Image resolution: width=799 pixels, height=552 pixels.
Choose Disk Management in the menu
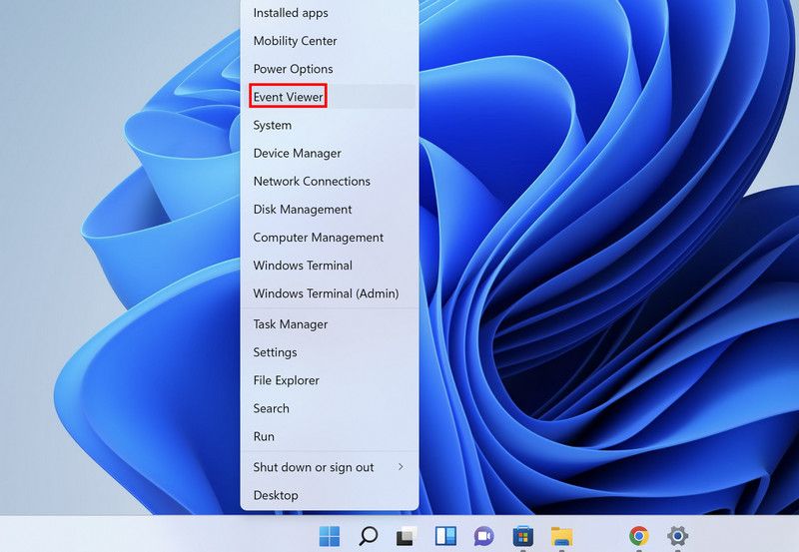pyautogui.click(x=303, y=210)
